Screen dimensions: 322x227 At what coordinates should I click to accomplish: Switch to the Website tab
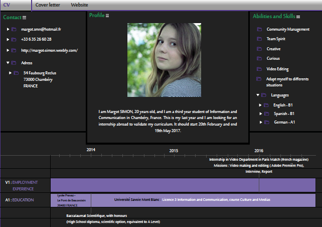(79, 5)
